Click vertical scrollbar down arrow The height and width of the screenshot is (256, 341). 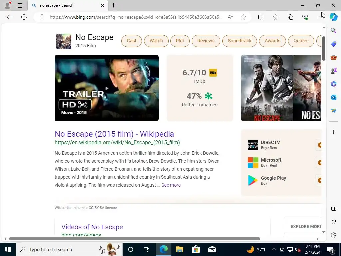pyautogui.click(x=324, y=232)
